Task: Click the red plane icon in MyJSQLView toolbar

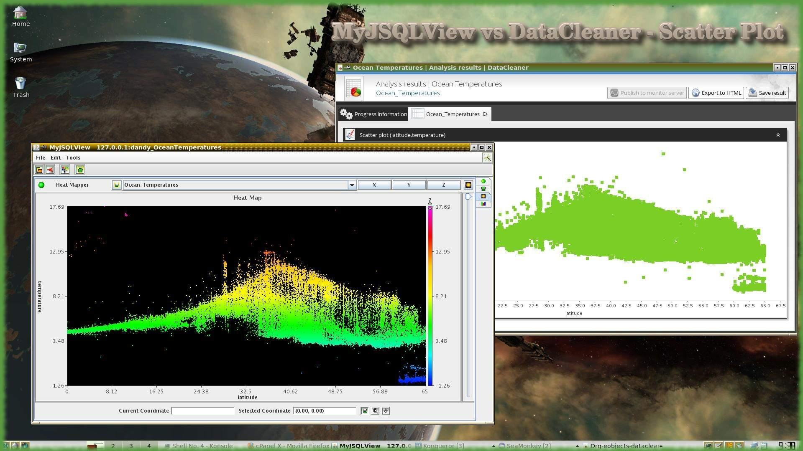Action: pos(50,170)
